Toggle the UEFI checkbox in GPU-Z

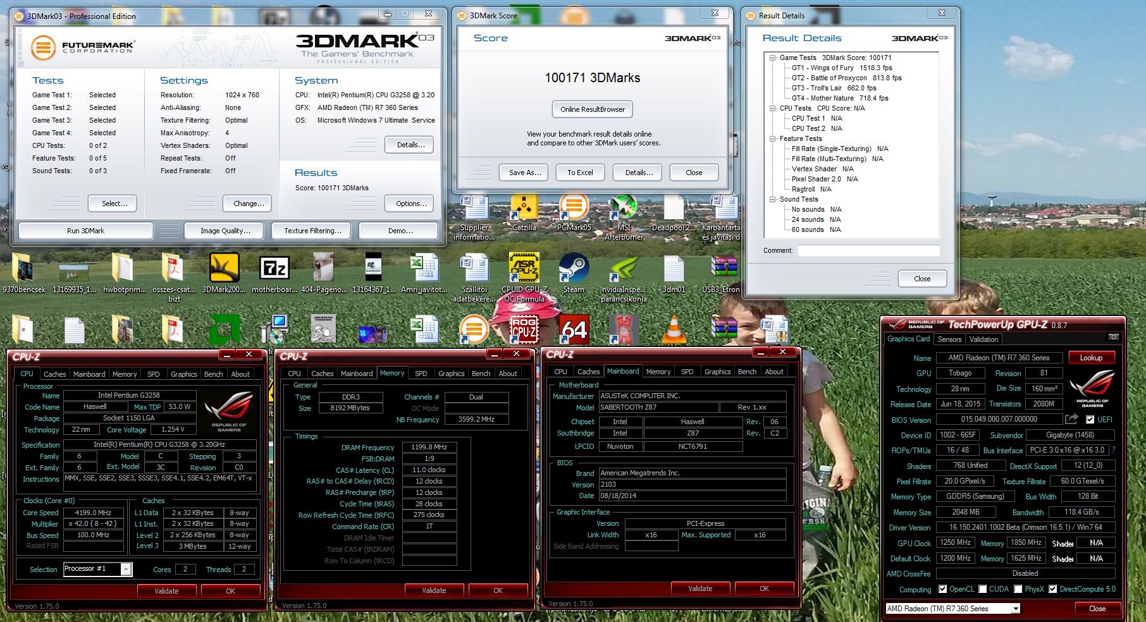[x=1090, y=419]
